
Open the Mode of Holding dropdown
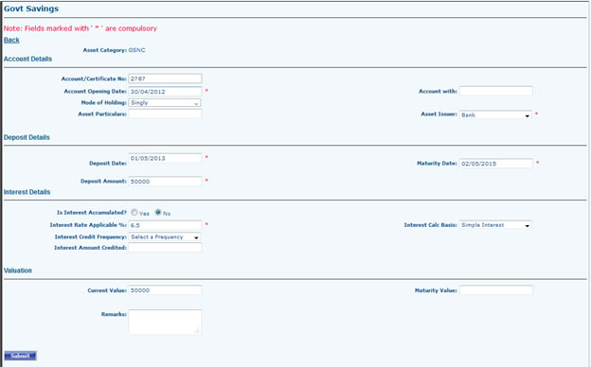pyautogui.click(x=165, y=103)
